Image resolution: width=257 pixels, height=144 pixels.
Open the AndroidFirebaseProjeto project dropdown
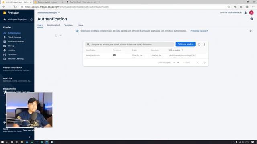pyautogui.click(x=48, y=12)
